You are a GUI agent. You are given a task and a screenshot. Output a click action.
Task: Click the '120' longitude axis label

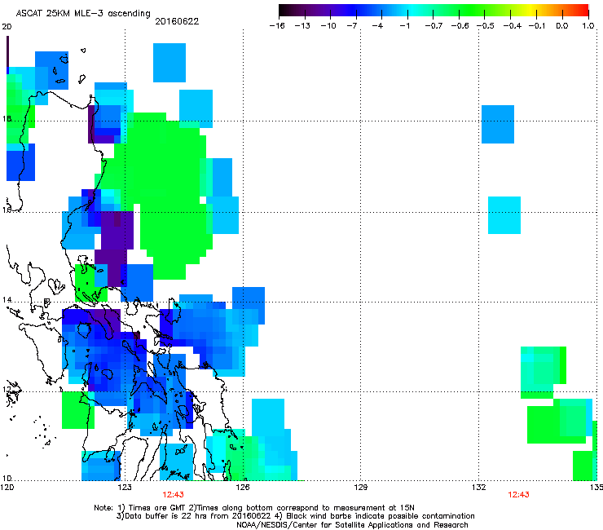(7, 488)
